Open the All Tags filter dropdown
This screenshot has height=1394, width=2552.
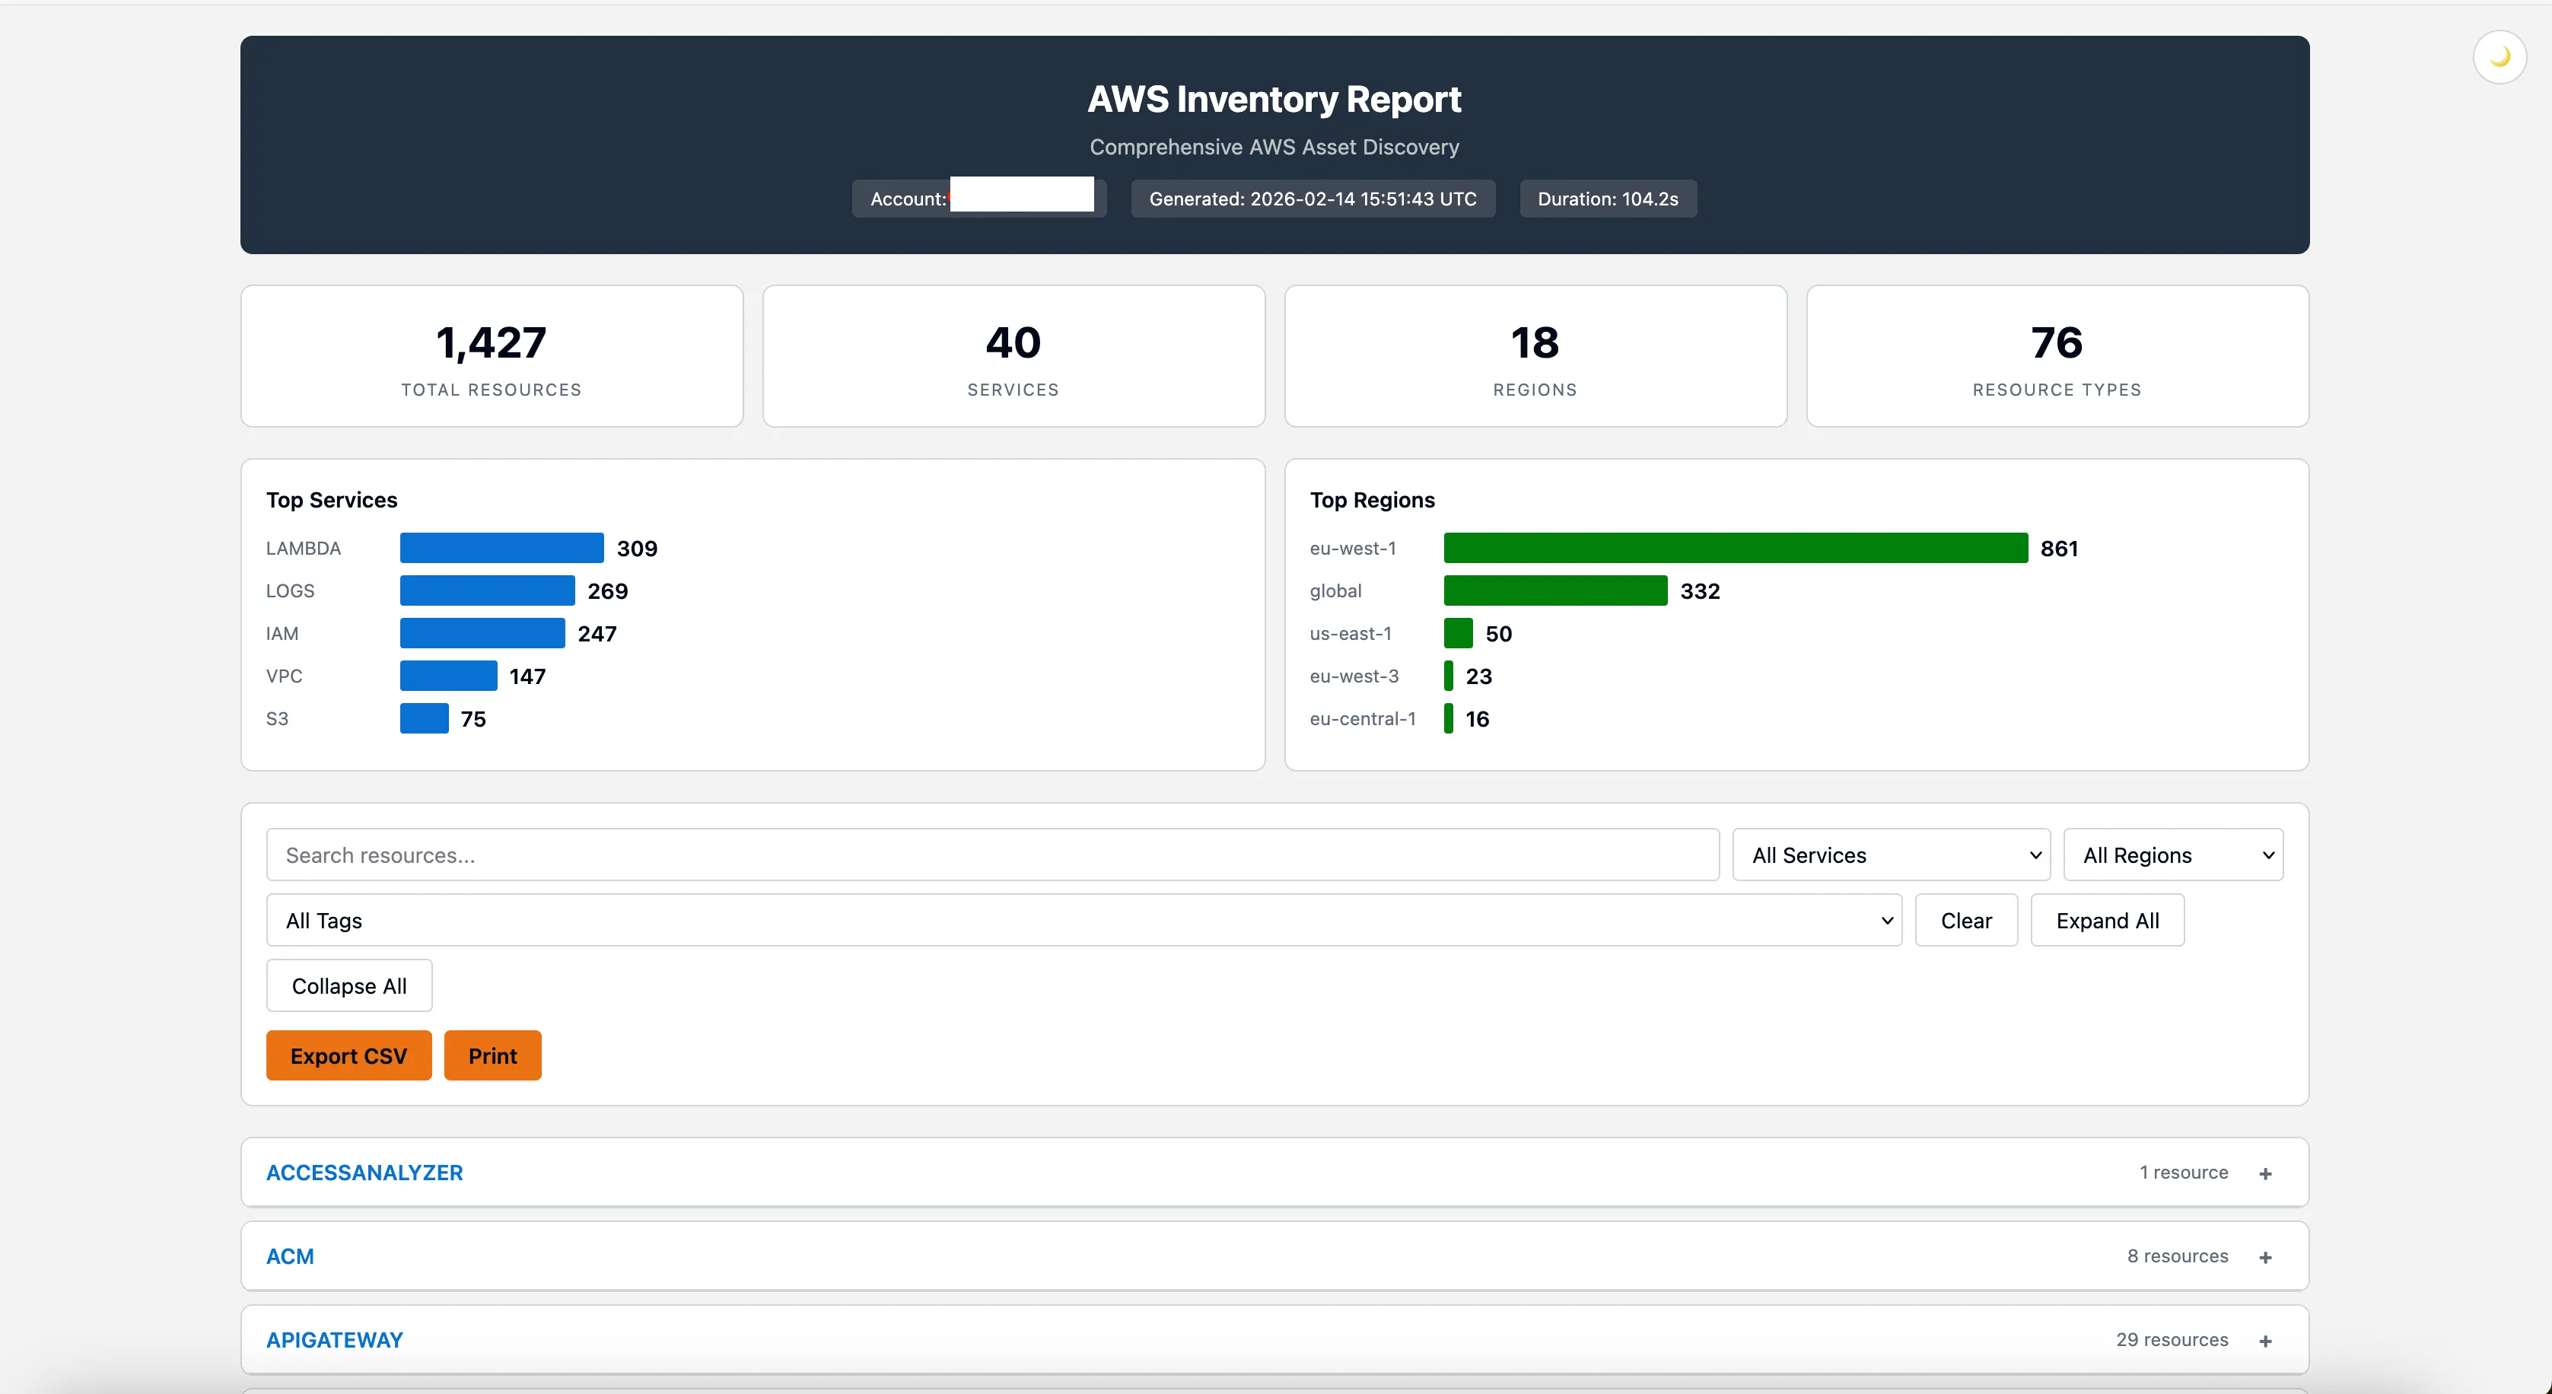(1083, 919)
